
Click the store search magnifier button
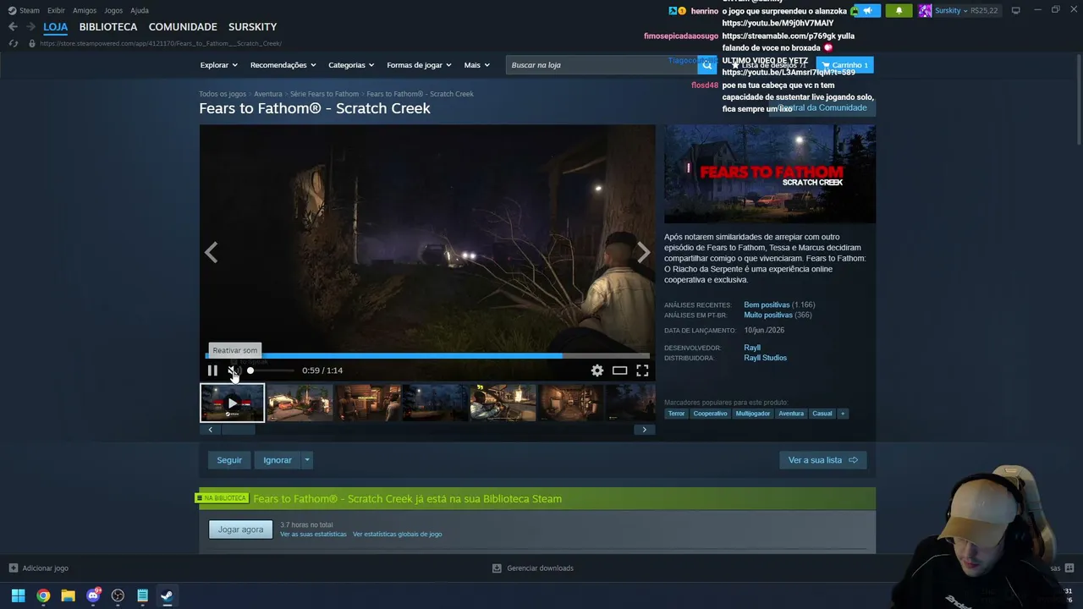707,65
